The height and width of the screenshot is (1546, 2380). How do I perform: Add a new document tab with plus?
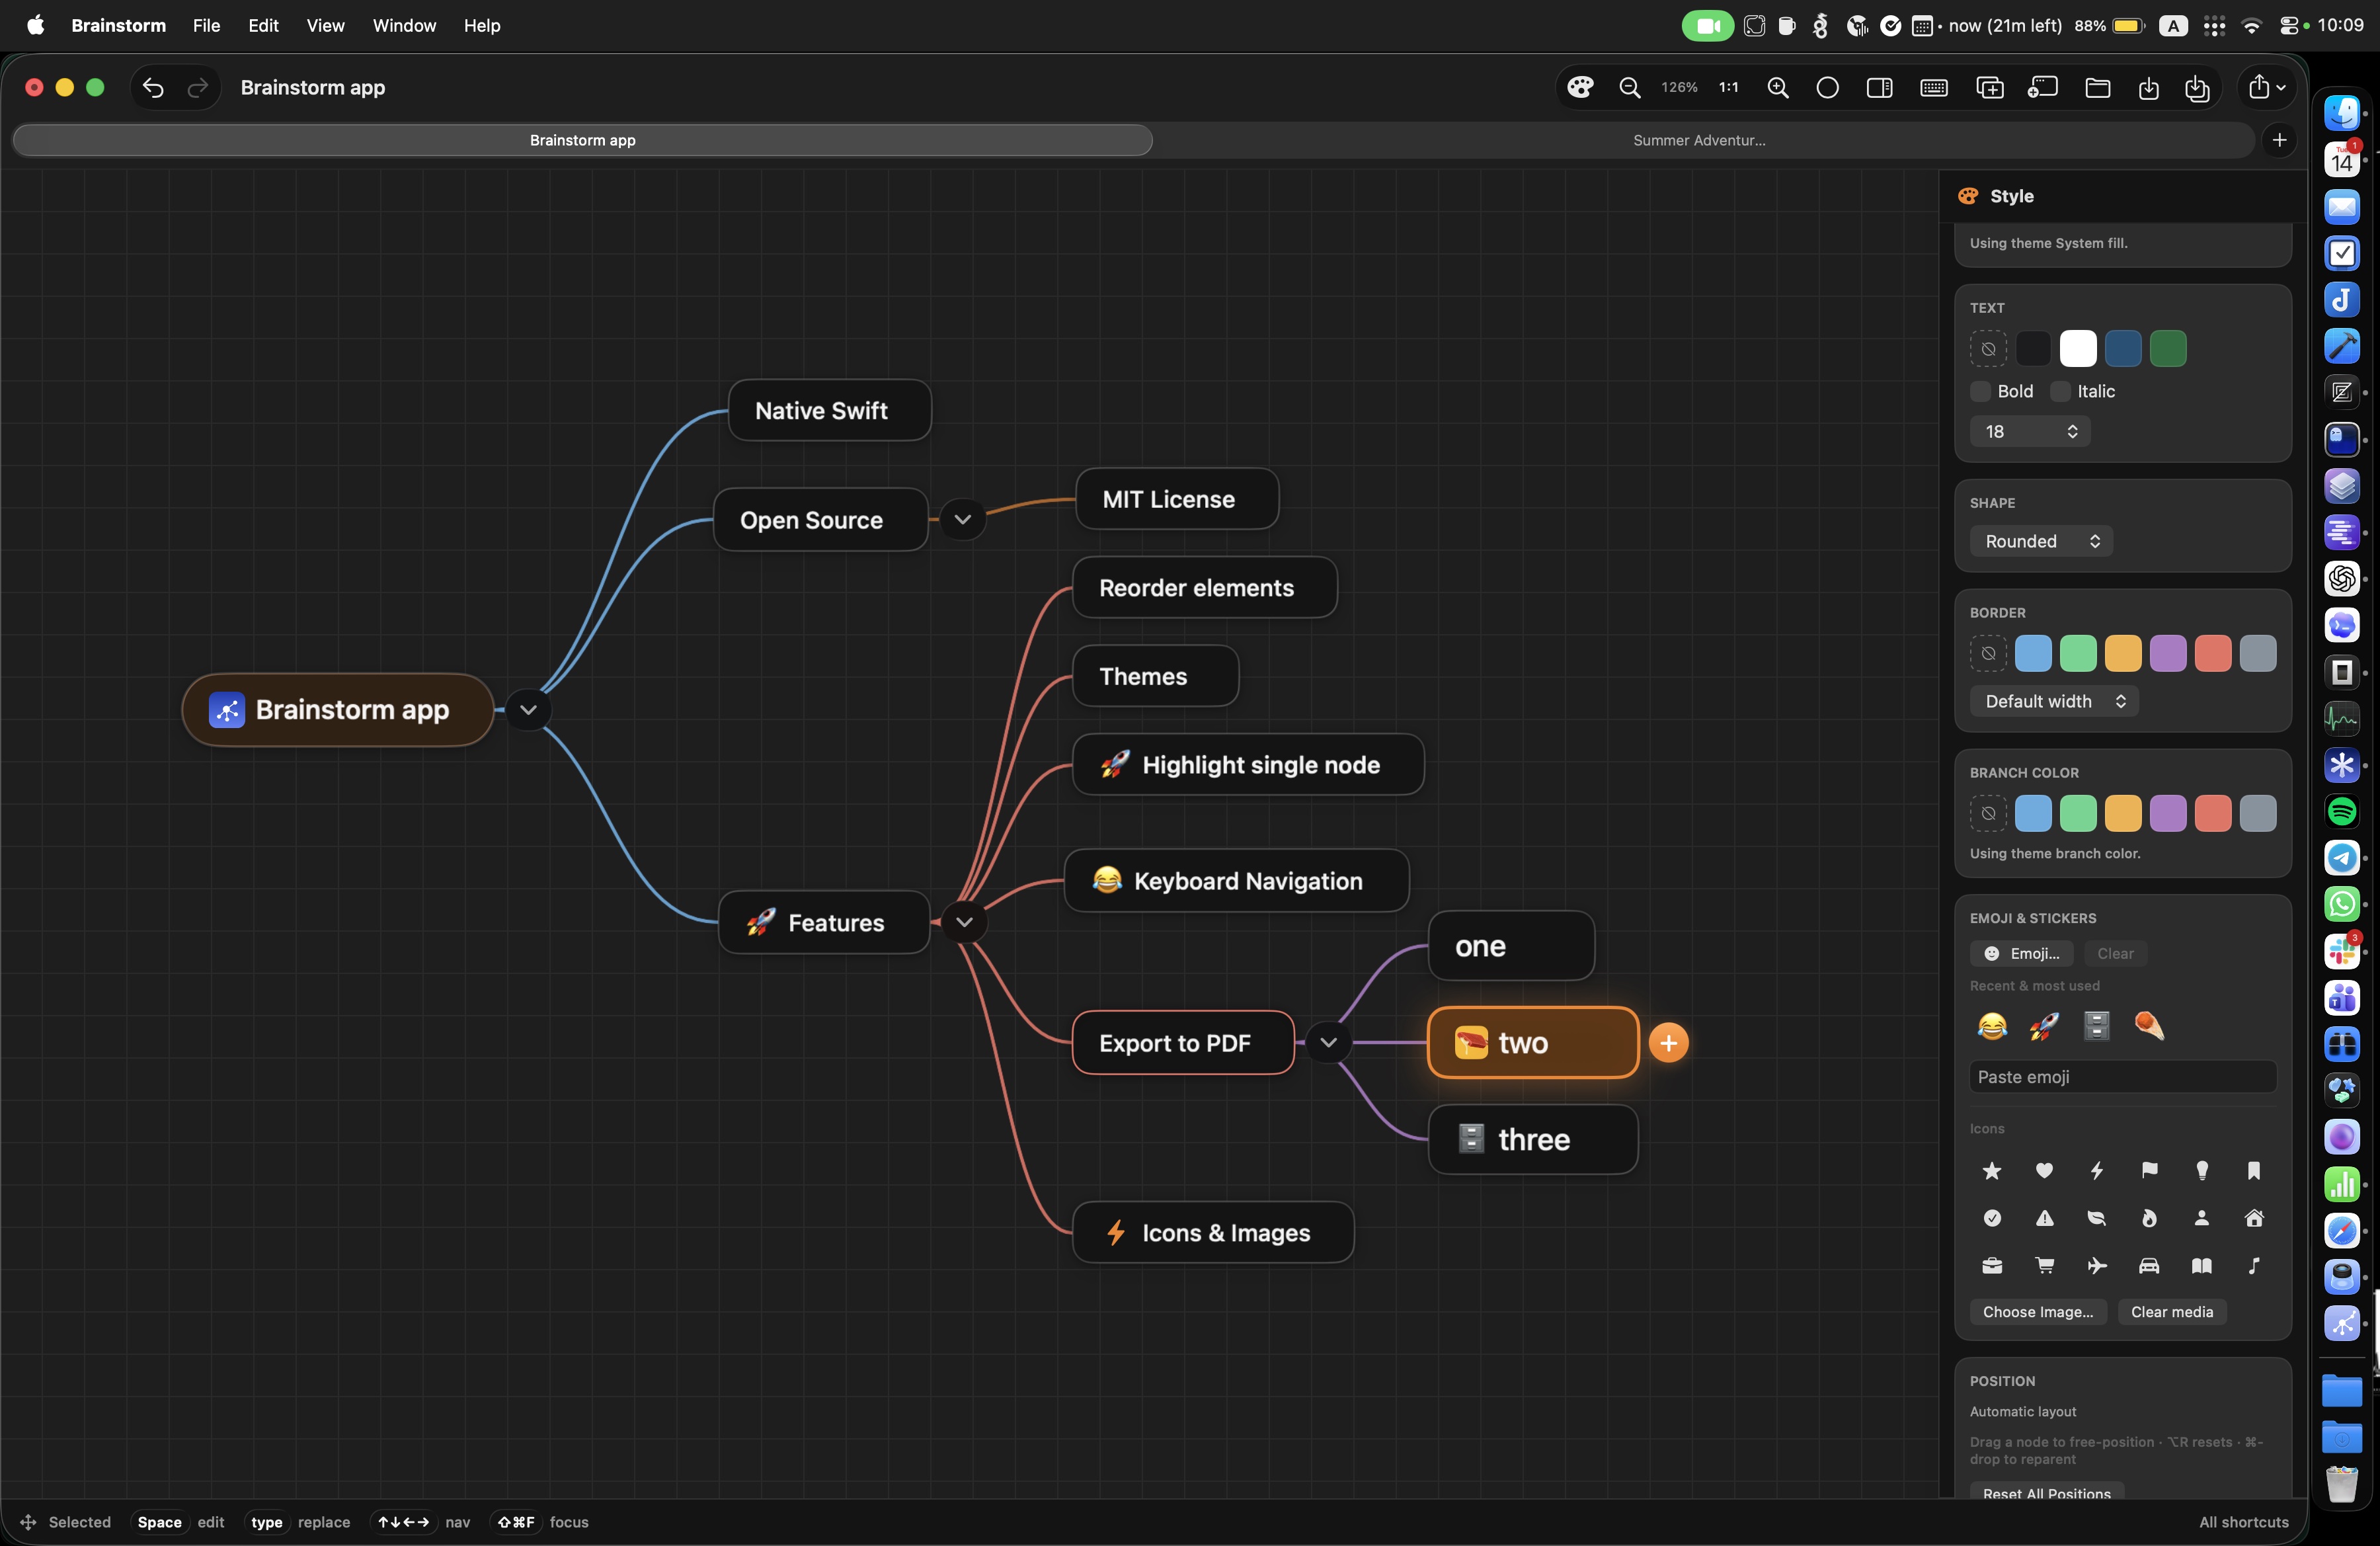tap(2279, 140)
